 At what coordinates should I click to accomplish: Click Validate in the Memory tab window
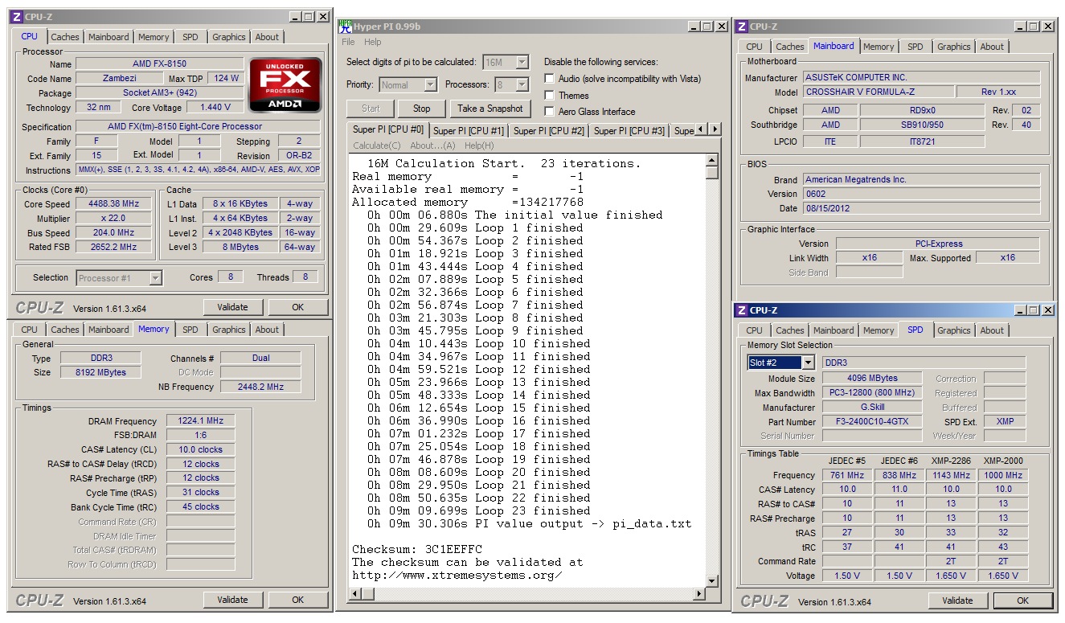(x=232, y=600)
